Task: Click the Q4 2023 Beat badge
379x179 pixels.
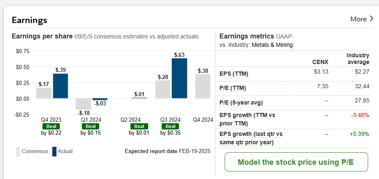Action: [x=51, y=126]
